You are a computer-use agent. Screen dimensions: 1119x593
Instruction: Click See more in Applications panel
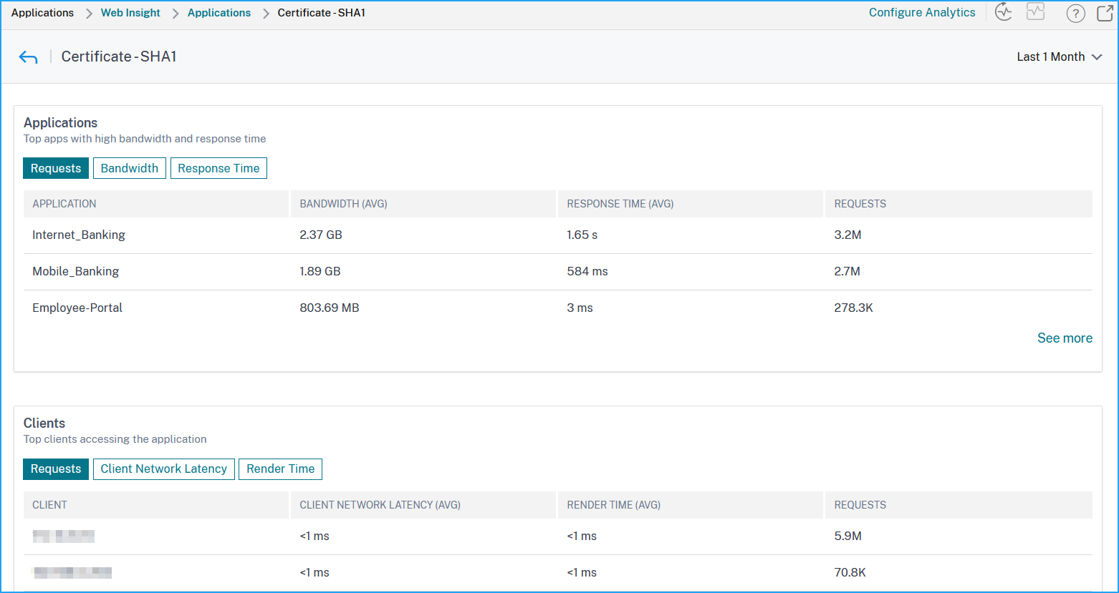point(1065,338)
